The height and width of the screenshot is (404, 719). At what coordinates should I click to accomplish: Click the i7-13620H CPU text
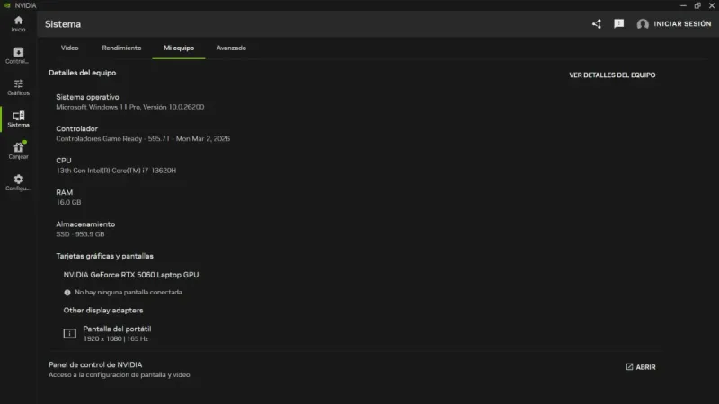click(116, 171)
